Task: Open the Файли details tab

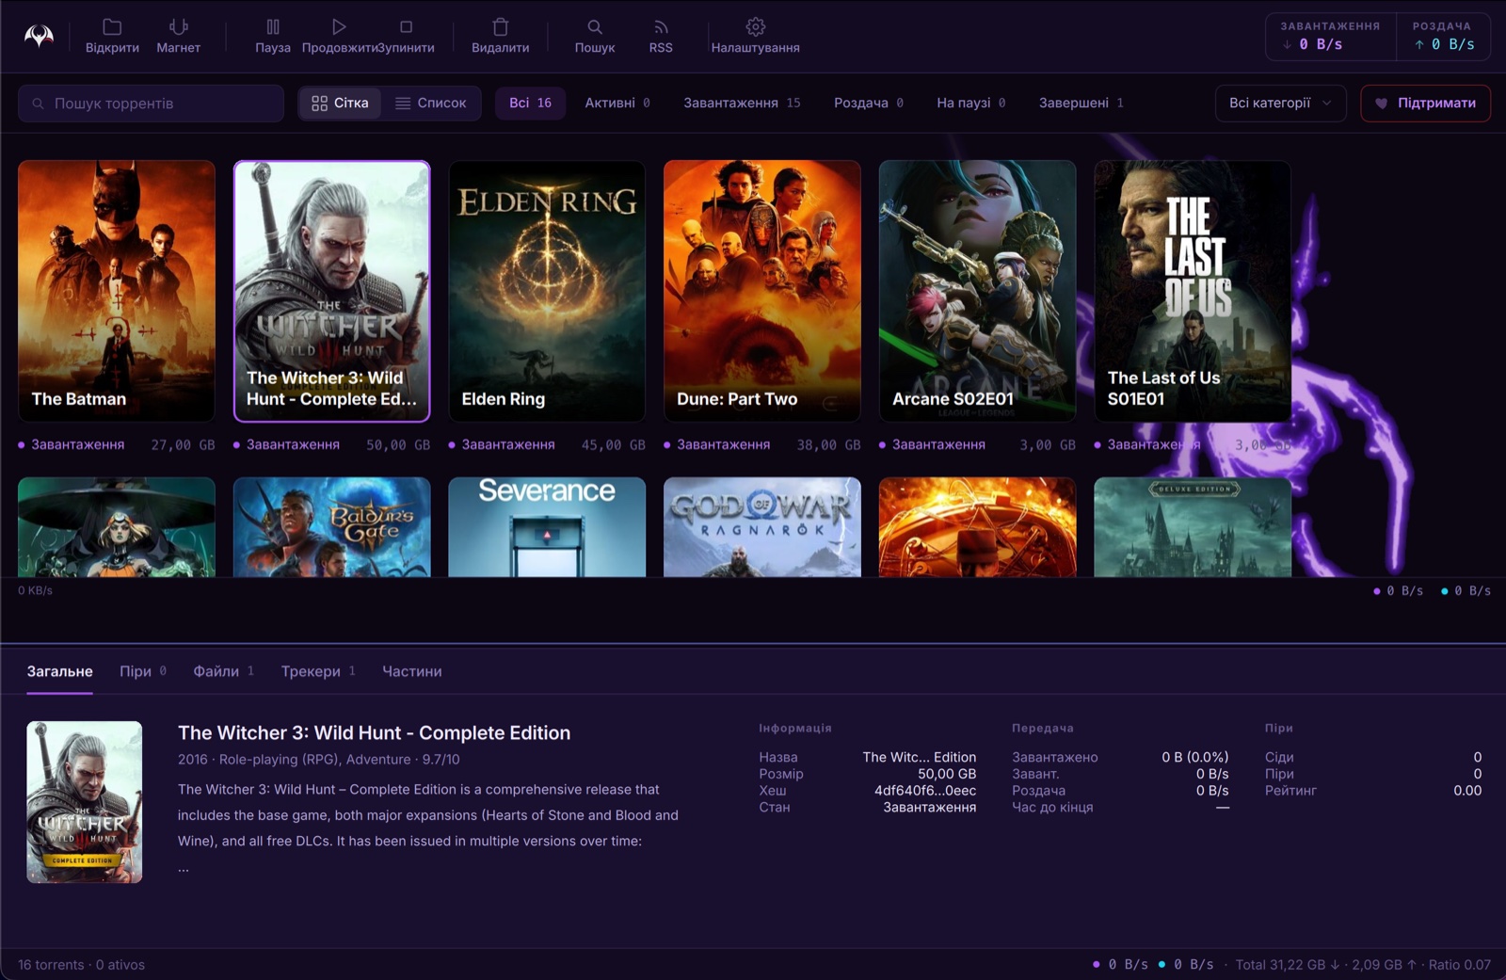Action: point(224,671)
